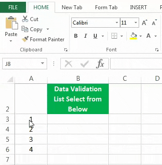Open the borders dropdown arrow
The height and width of the screenshot is (165, 162).
[121, 36]
